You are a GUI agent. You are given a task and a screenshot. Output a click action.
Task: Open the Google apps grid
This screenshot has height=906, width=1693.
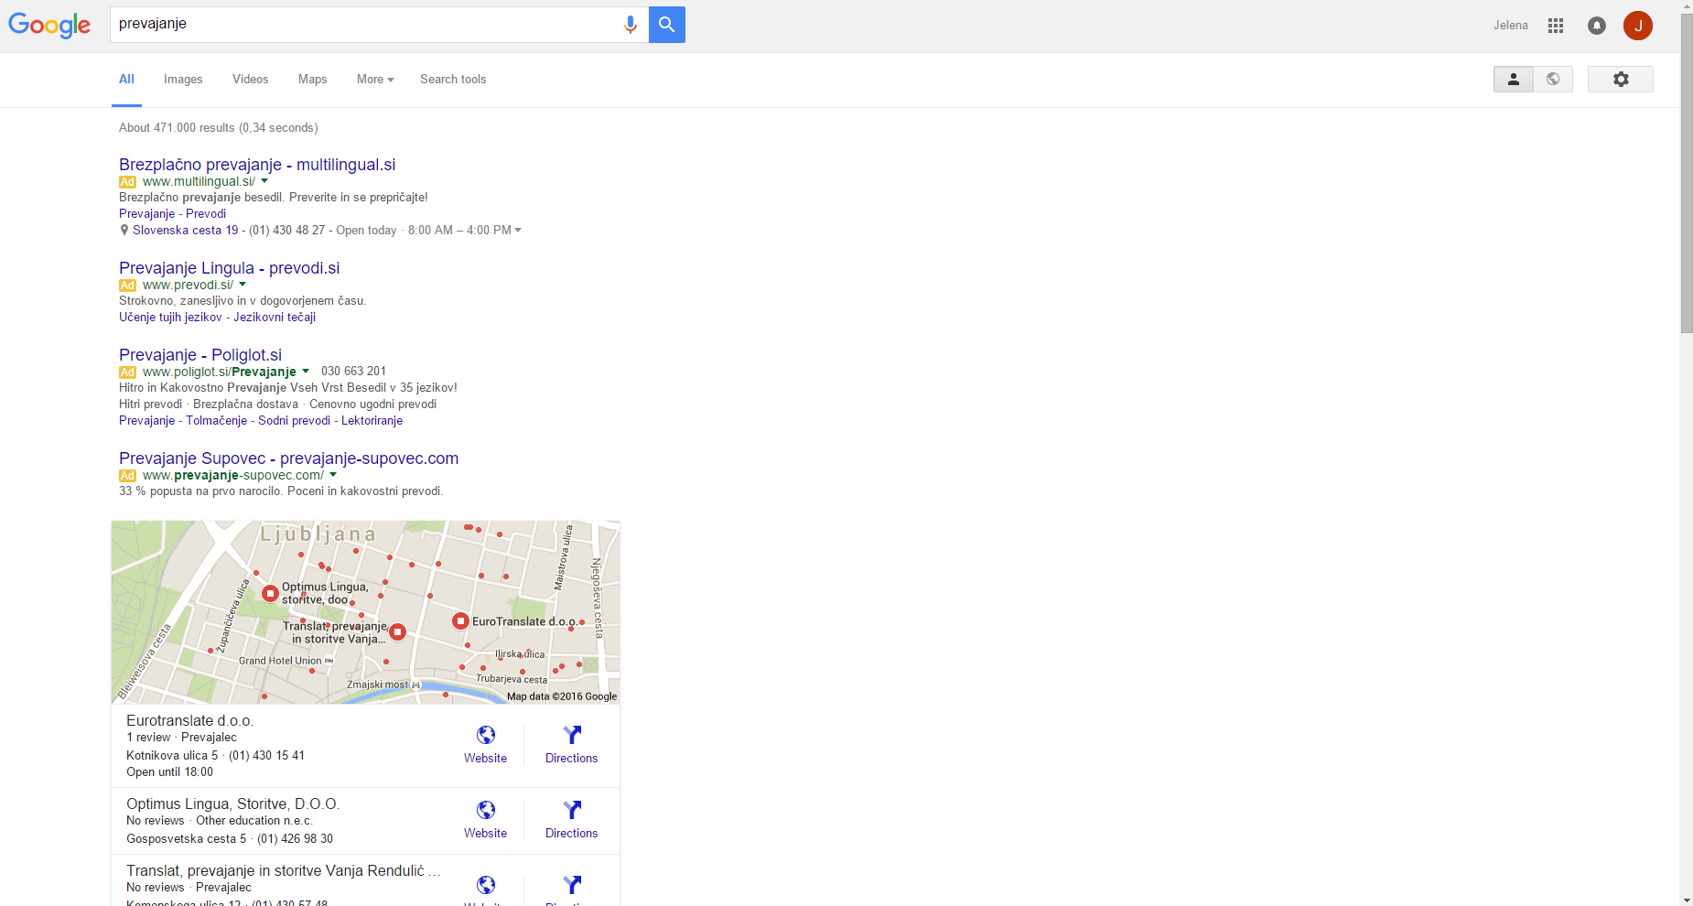pos(1555,26)
